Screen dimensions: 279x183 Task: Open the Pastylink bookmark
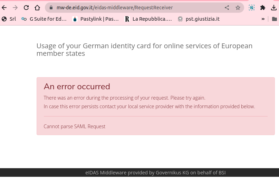[96, 19]
